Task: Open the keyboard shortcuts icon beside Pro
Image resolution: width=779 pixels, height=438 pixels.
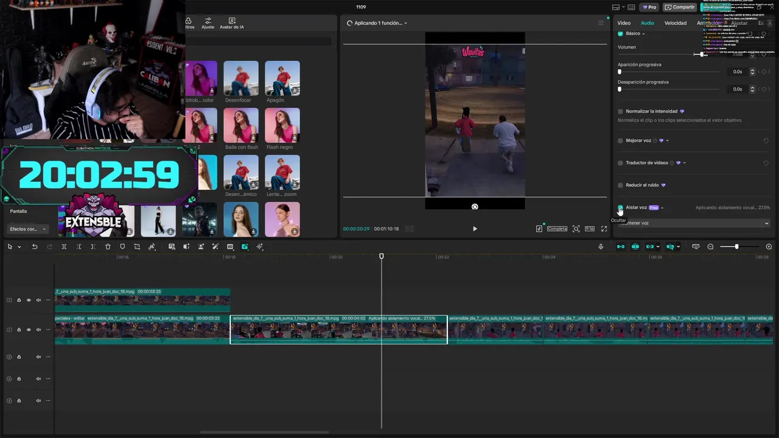Action: (x=631, y=7)
